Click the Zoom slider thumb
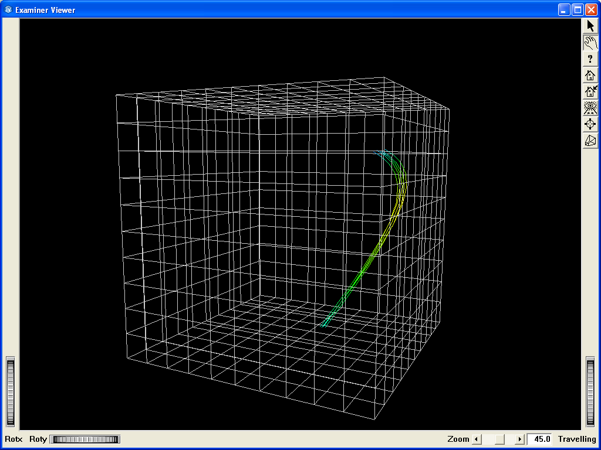 (498, 439)
